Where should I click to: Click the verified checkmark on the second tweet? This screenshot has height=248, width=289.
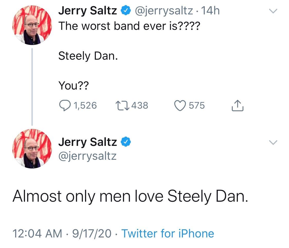pyautogui.click(x=126, y=141)
